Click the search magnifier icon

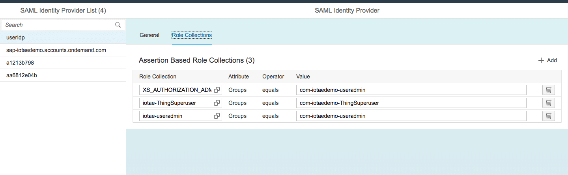(118, 25)
